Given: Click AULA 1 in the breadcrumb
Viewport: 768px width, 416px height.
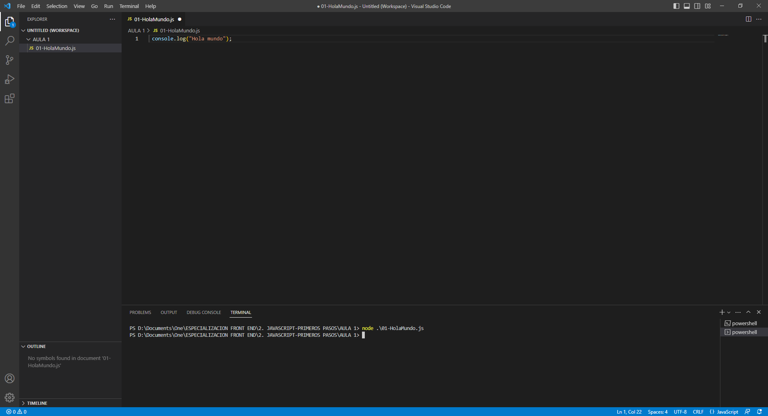Looking at the screenshot, I should coord(136,30).
